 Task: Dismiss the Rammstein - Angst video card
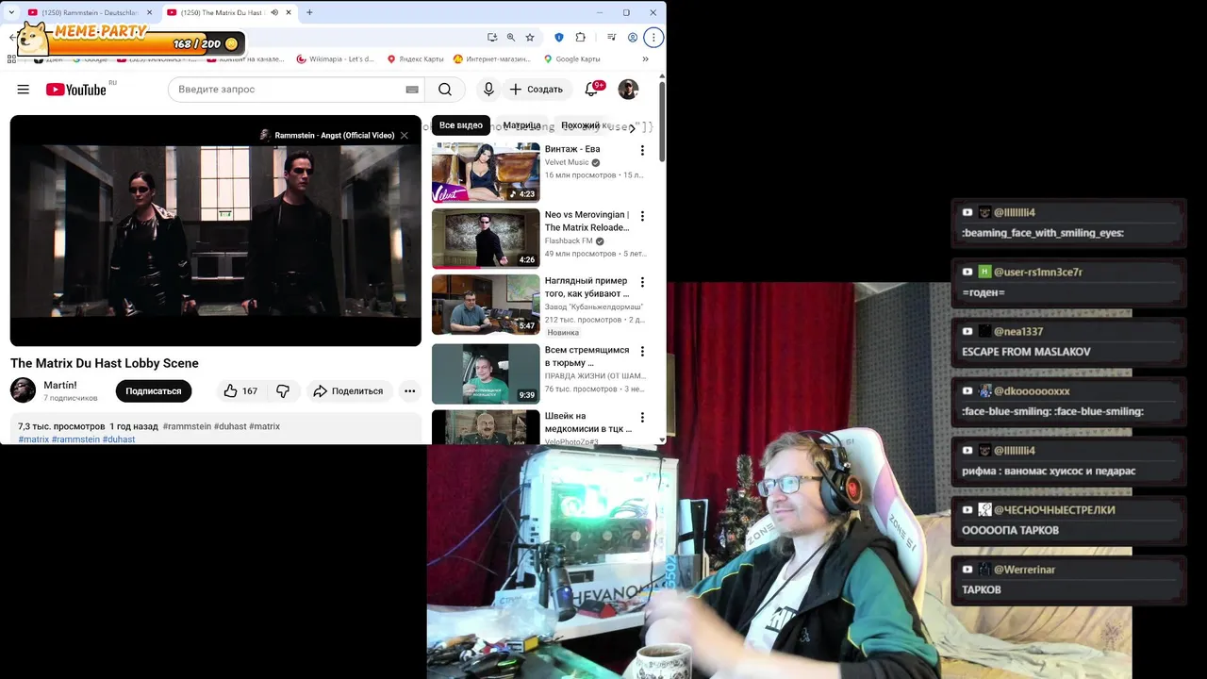click(x=405, y=135)
